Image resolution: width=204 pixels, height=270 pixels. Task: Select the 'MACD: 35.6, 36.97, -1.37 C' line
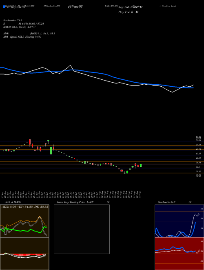tap(19, 27)
